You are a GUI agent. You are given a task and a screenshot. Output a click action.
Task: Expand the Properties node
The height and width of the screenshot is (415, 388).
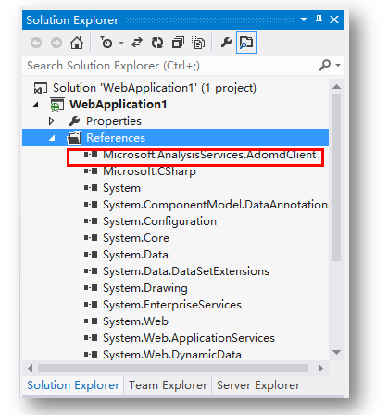point(52,121)
